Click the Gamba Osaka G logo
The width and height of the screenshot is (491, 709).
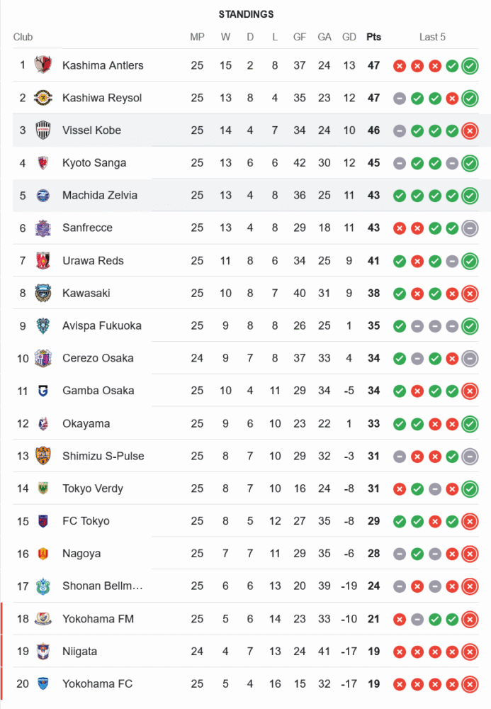[43, 391]
